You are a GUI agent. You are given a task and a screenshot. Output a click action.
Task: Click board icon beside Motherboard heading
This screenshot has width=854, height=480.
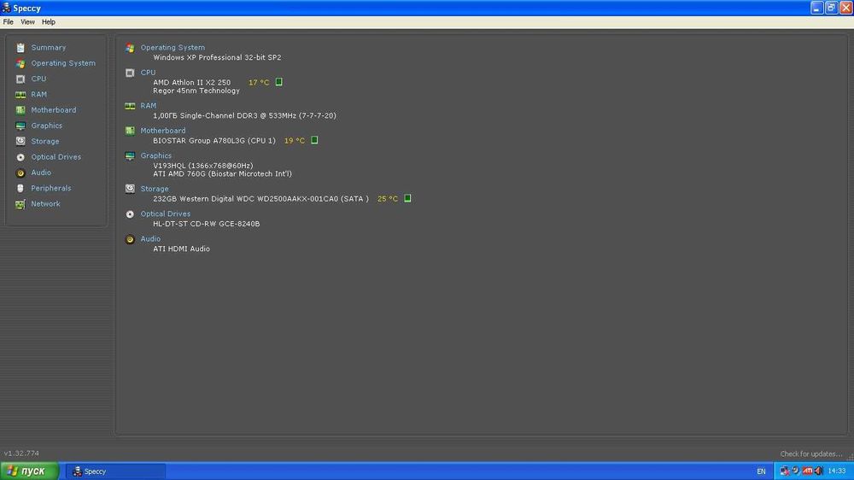(x=130, y=131)
